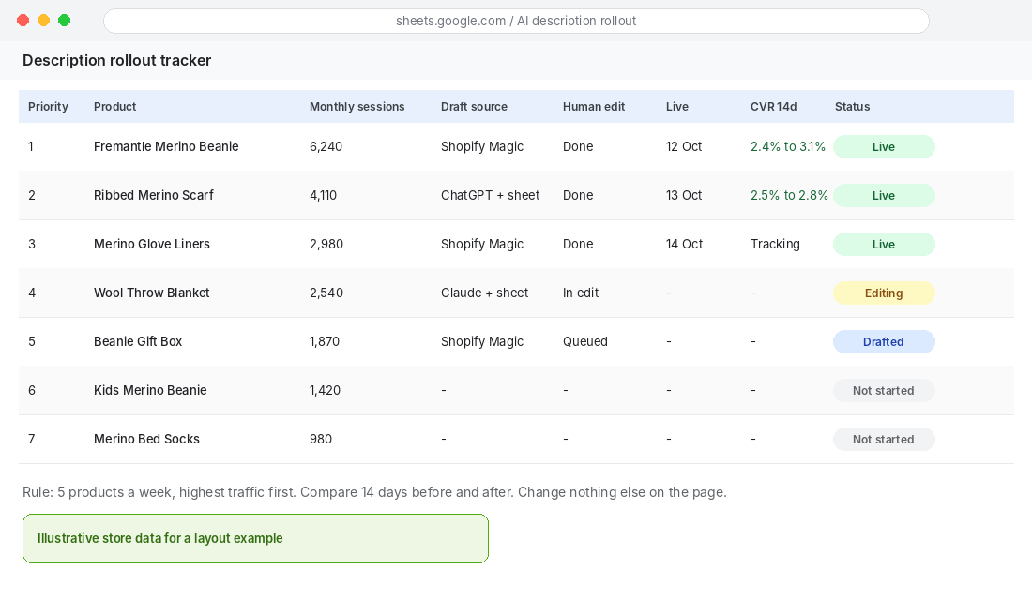Click the ChatGPT + sheet draft source cell
The image size is (1032, 600).
[490, 195]
